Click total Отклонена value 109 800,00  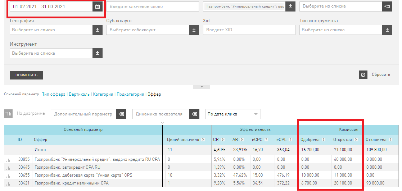[376, 149]
